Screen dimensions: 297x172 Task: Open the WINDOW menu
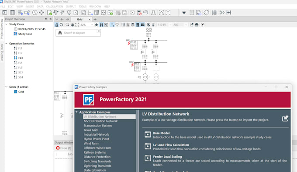(x=95, y=7)
